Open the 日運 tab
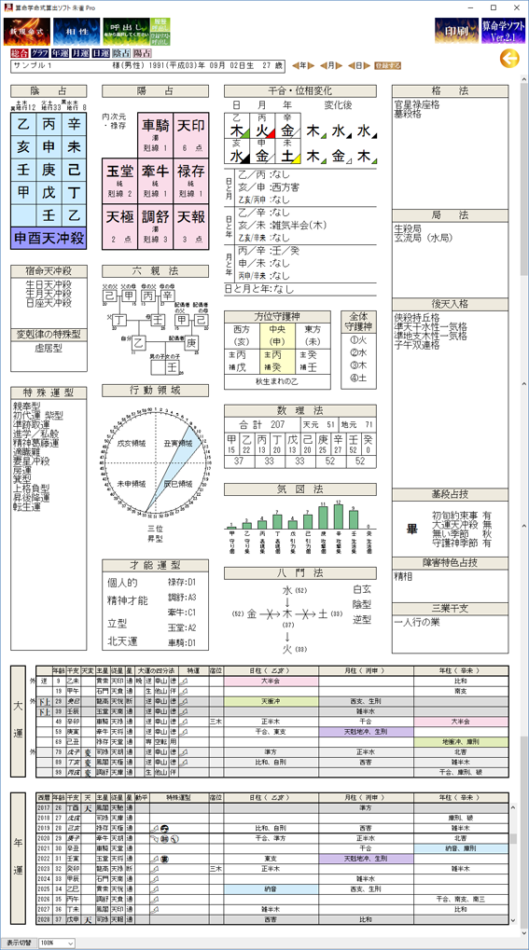The image size is (529, 950). pos(100,53)
